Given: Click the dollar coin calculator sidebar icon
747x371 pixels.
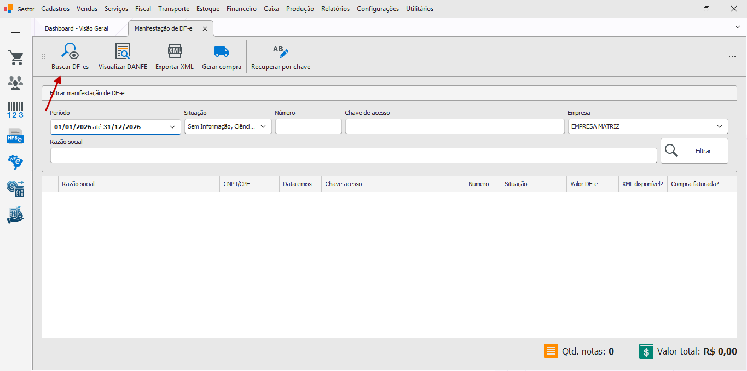Looking at the screenshot, I should (15, 189).
